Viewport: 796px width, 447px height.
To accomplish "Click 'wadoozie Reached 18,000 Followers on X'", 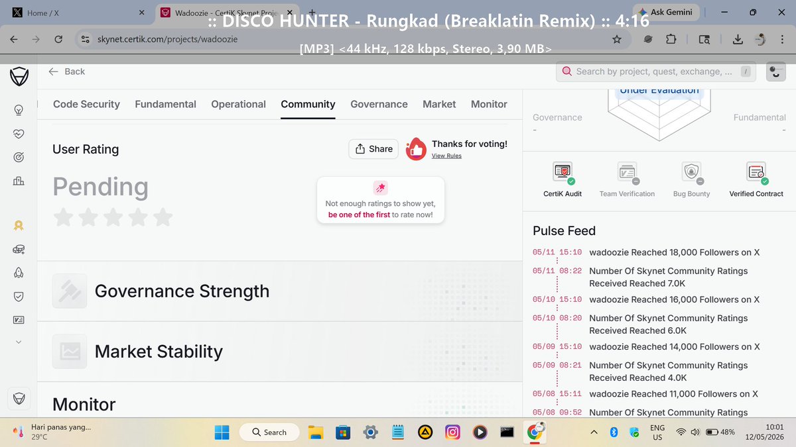I will (675, 252).
